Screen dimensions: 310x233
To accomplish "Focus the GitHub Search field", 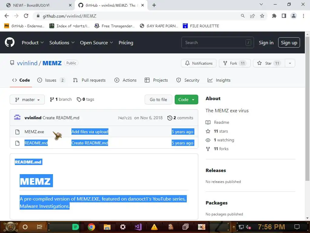I will pos(217,42).
